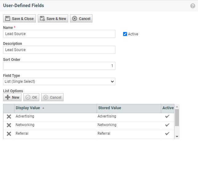This screenshot has height=171, width=198.
Task: Click Referral stored value cell
Action: point(128,134)
